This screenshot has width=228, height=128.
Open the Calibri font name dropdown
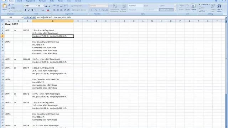(37, 6)
